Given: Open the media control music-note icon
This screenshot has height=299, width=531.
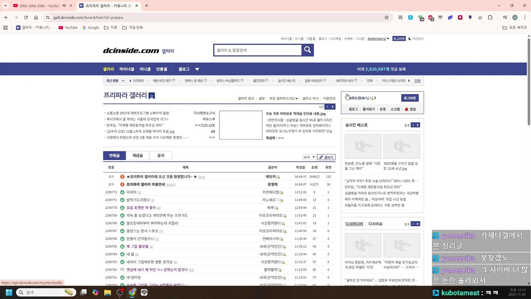Looking at the screenshot, I should click(x=504, y=17).
